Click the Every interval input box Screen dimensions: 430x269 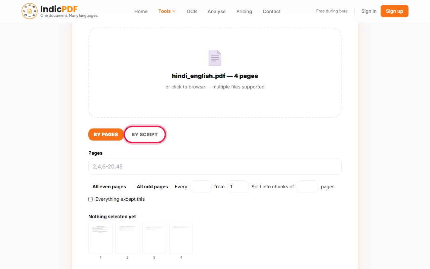point(201,187)
